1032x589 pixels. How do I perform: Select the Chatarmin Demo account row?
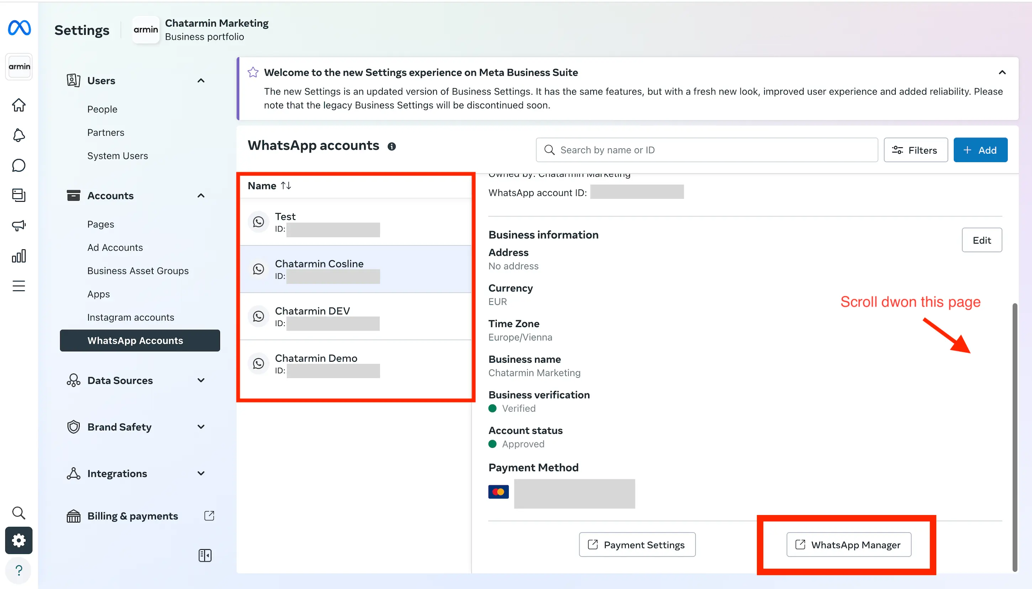coord(356,364)
